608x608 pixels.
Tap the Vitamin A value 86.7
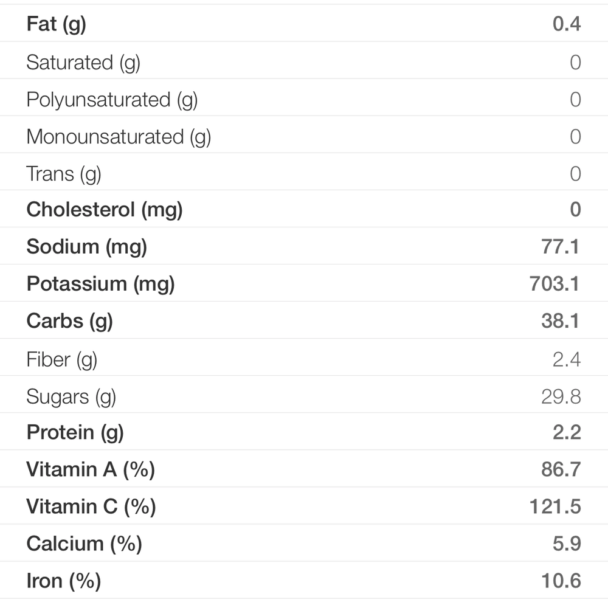click(x=561, y=469)
